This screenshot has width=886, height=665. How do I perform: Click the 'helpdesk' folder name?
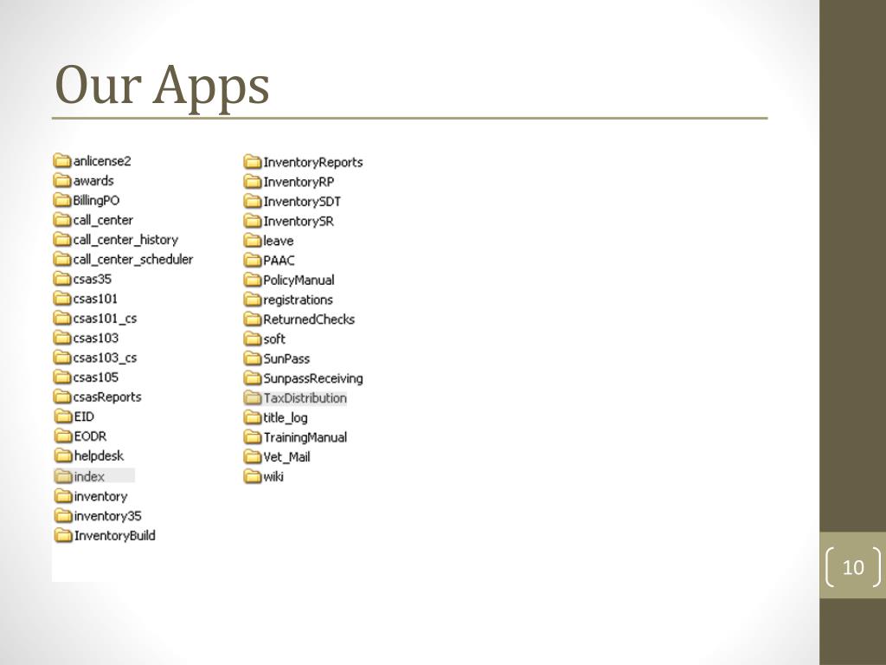click(99, 455)
